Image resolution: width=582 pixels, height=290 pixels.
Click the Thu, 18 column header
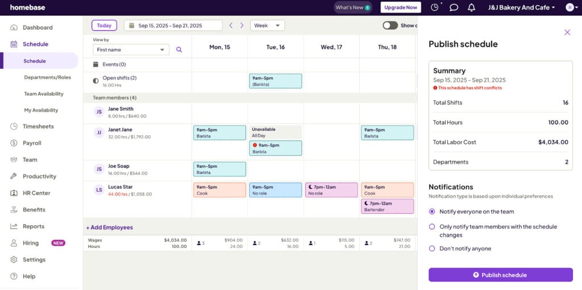pos(388,47)
